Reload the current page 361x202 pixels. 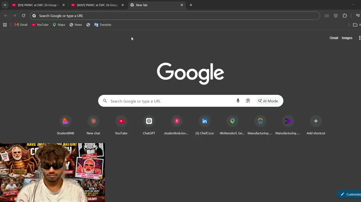(24, 16)
